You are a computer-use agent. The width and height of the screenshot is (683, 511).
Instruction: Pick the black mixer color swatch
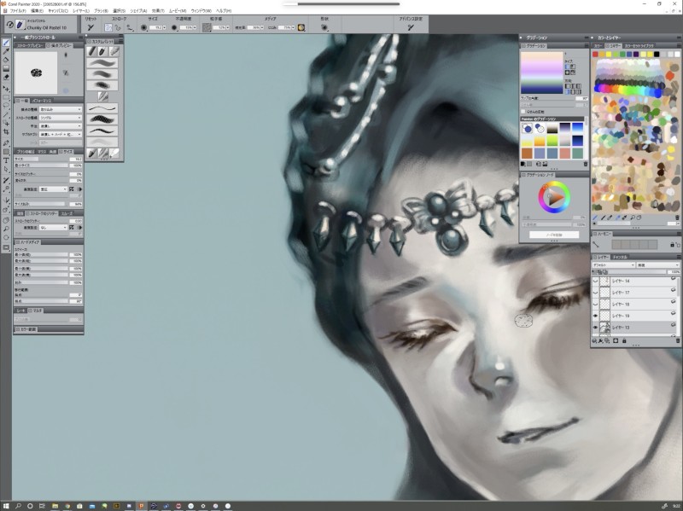click(657, 55)
